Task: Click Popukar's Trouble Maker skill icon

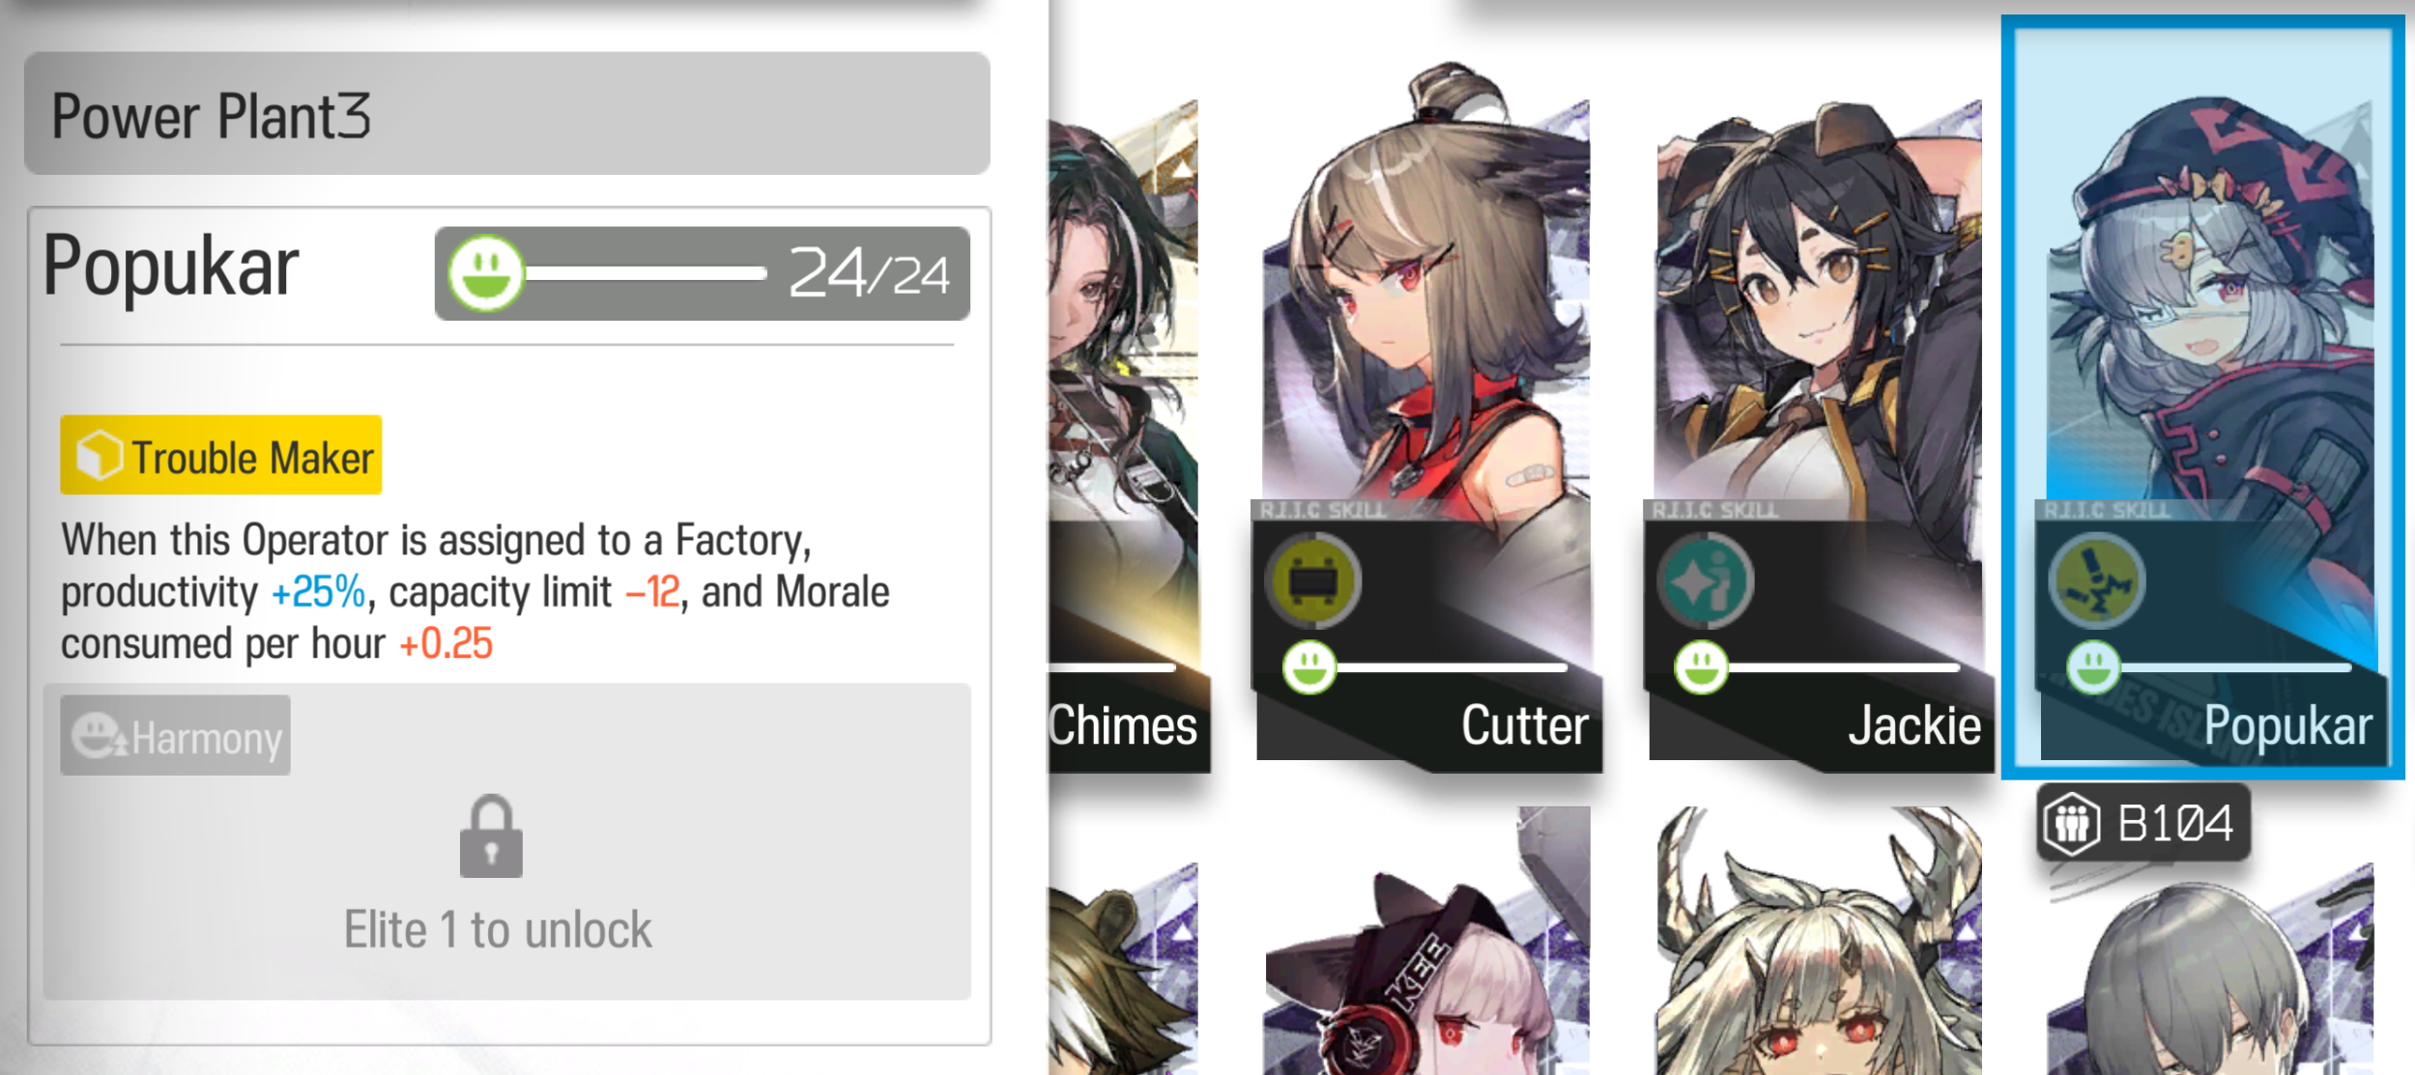Action: (2097, 581)
